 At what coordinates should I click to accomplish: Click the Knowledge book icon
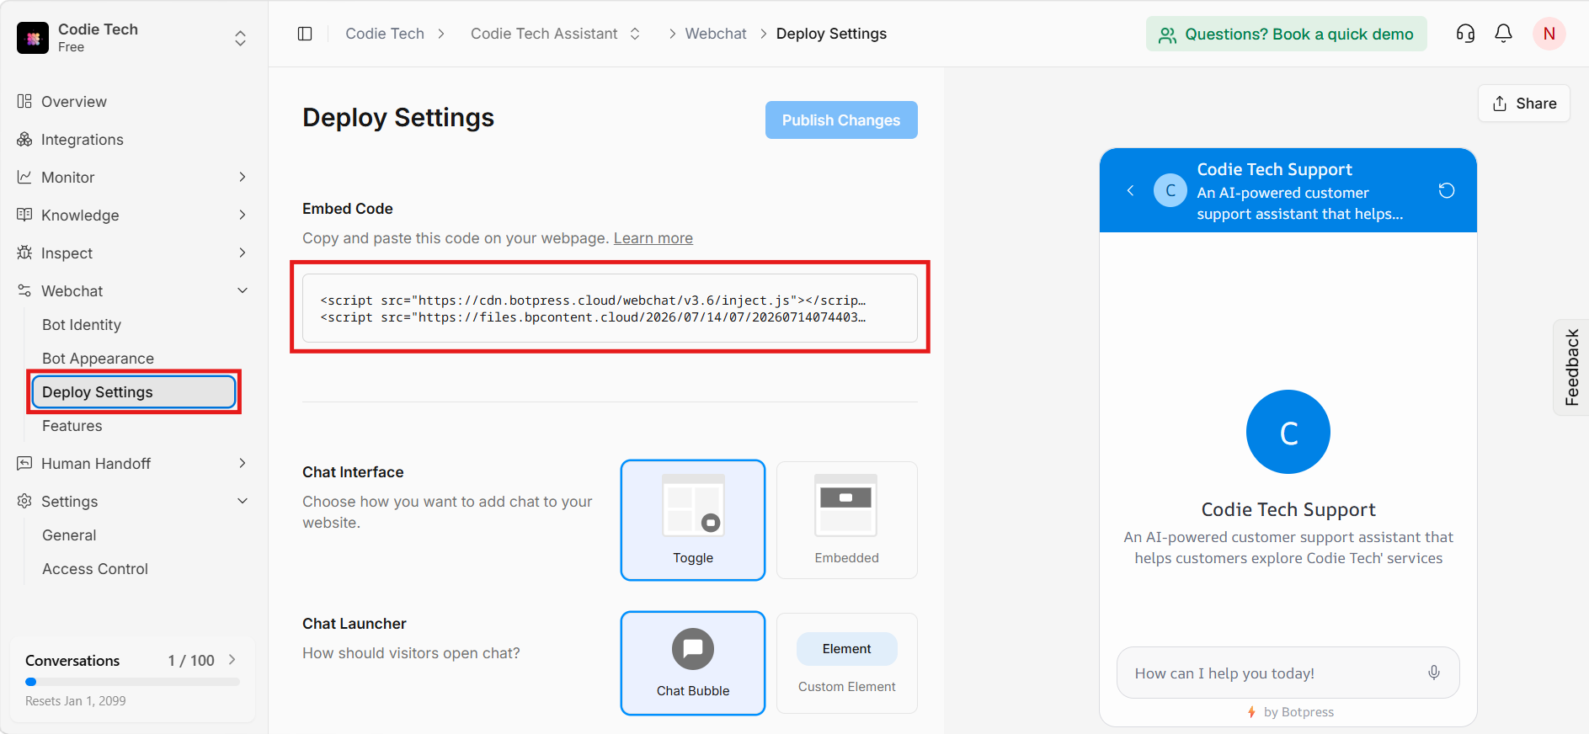(24, 215)
